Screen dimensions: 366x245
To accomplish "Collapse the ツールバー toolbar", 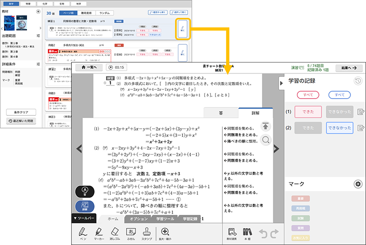I will coord(84,219).
